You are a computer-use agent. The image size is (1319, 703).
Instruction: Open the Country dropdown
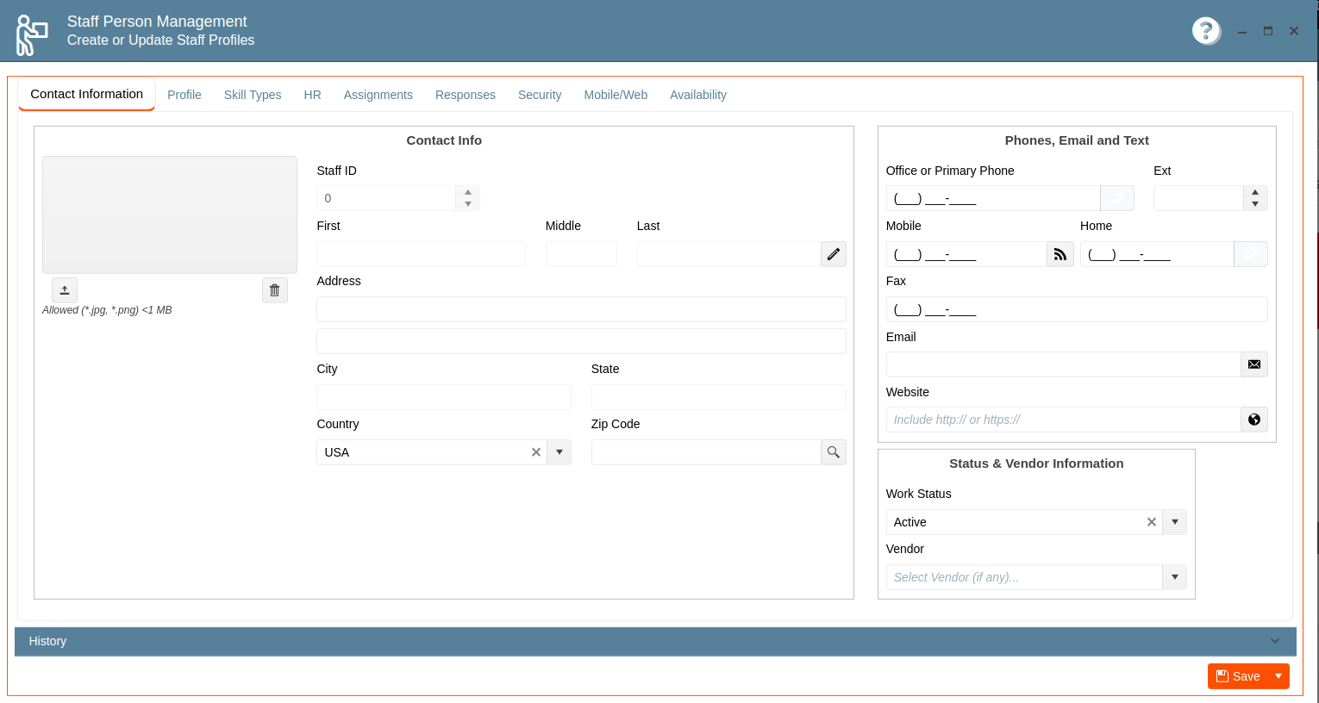559,451
